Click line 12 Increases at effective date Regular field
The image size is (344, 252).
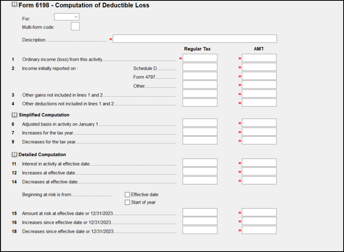(x=200, y=171)
